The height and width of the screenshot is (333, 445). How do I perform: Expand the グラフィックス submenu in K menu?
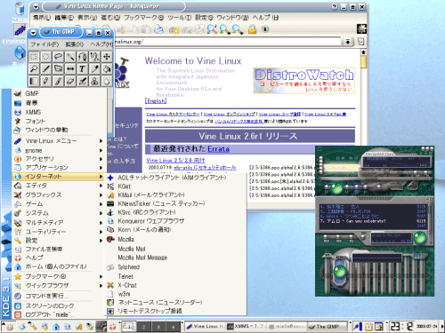coord(58,194)
